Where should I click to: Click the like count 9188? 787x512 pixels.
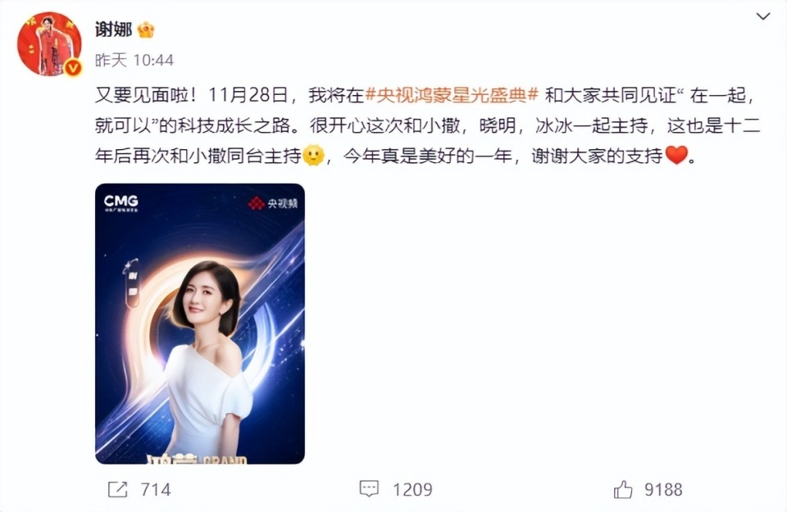click(663, 489)
